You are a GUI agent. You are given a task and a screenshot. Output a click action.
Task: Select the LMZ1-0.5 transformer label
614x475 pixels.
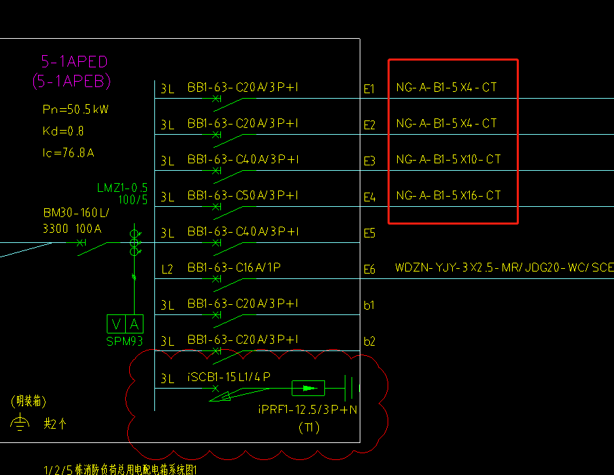[x=122, y=188]
